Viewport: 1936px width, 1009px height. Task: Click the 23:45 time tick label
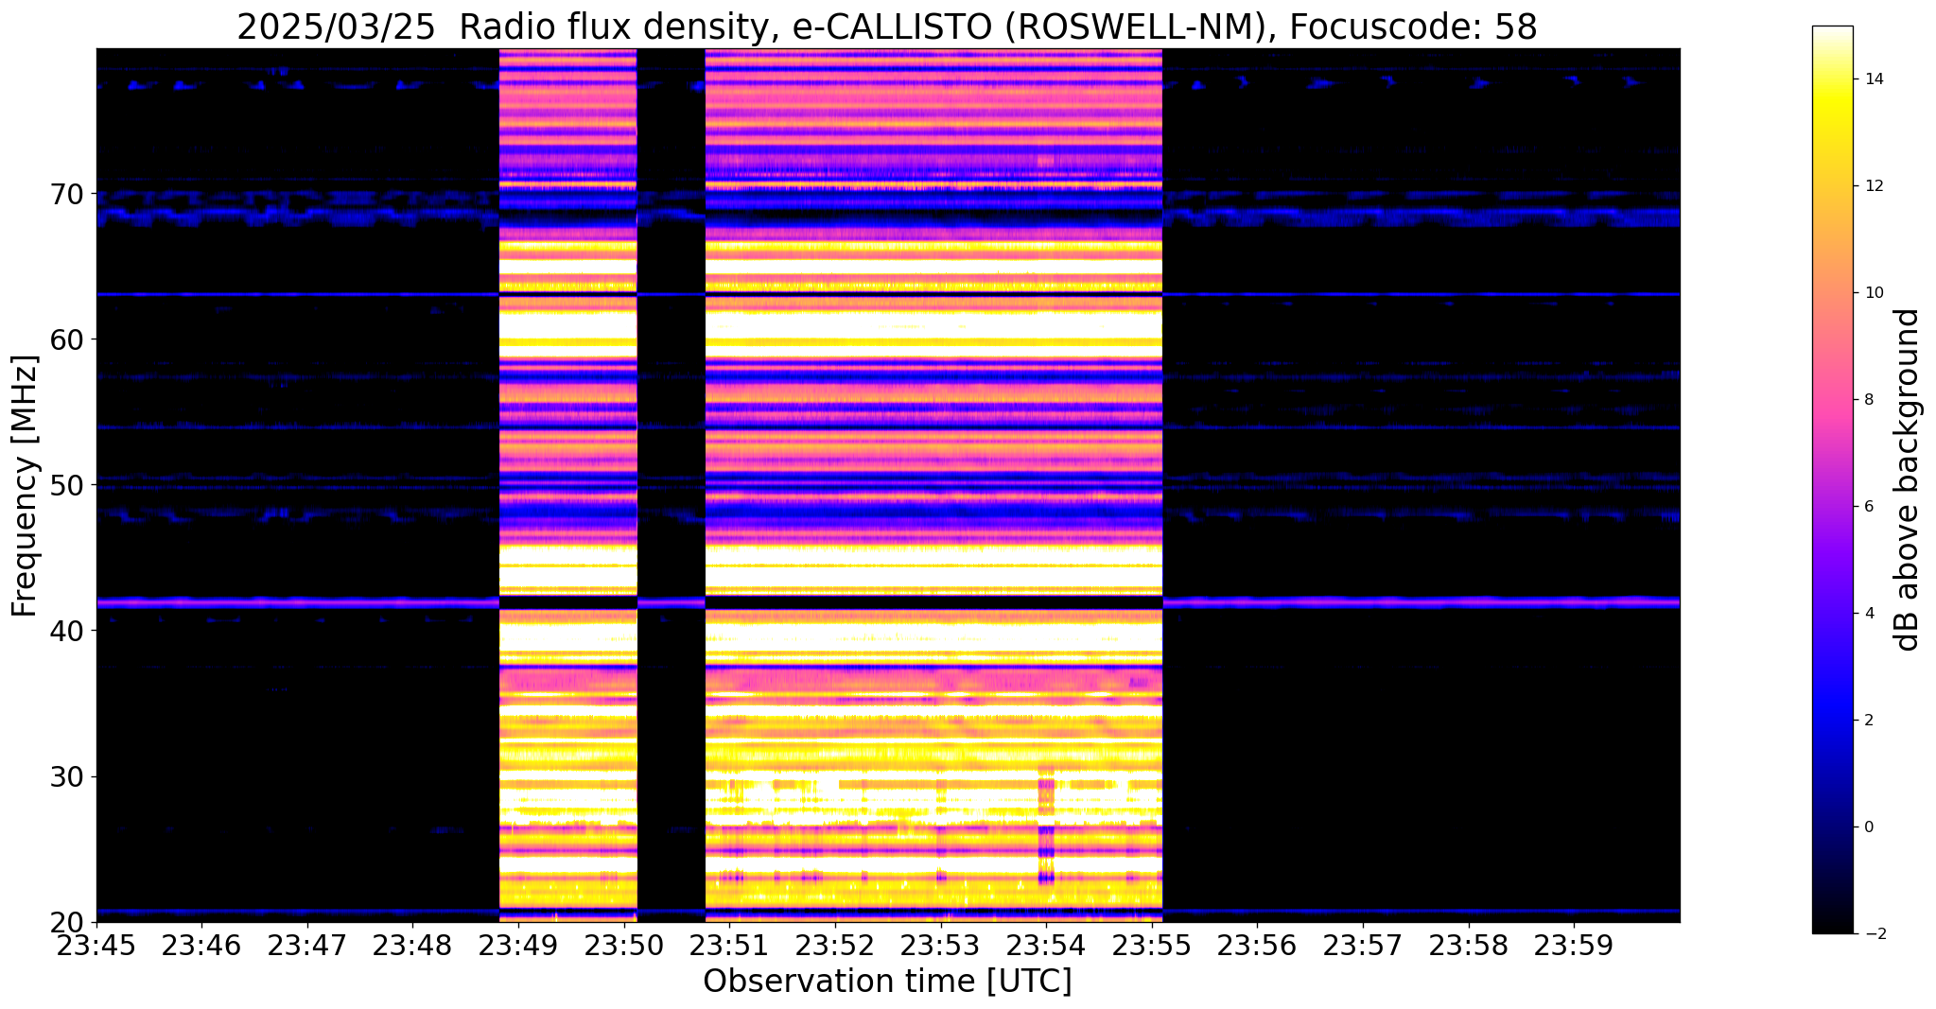[96, 945]
